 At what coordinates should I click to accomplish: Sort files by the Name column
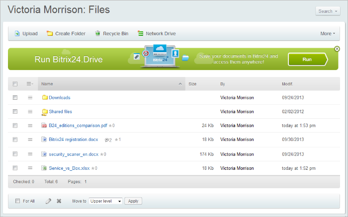[48, 84]
